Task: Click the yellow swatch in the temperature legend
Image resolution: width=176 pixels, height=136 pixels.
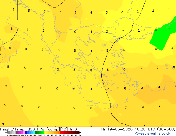Action: (46, 132)
